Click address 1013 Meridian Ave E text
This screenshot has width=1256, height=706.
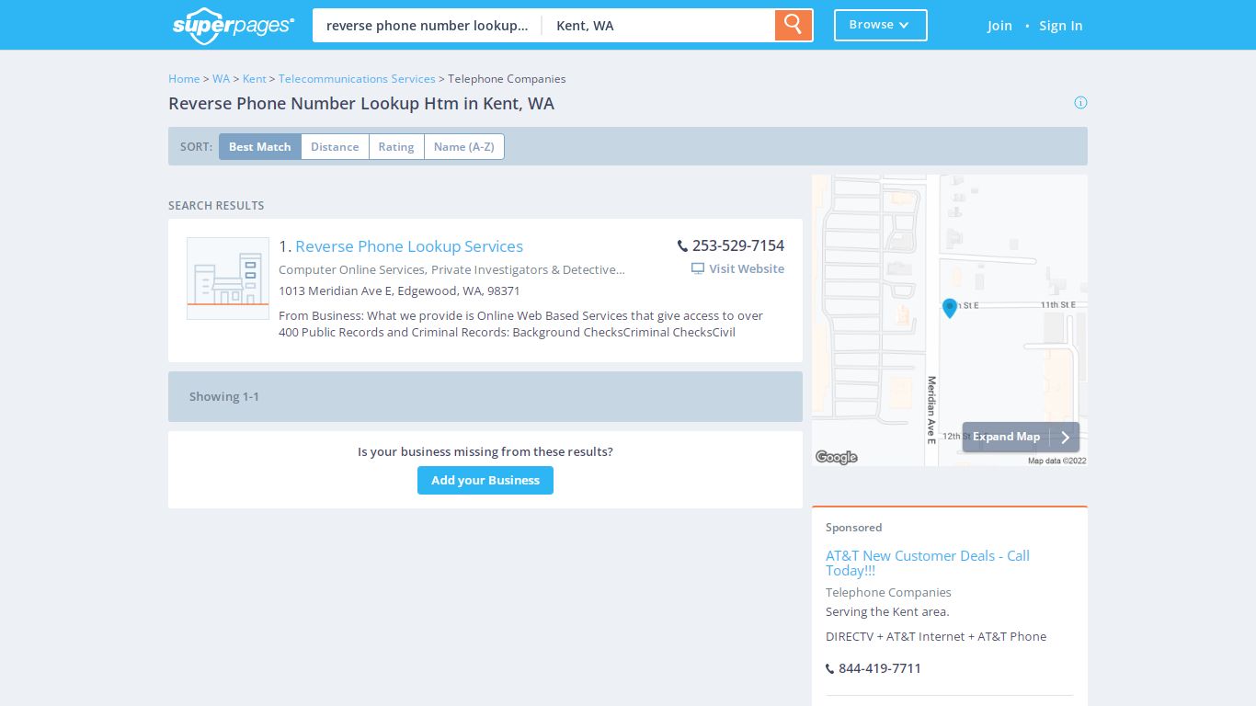click(x=399, y=290)
